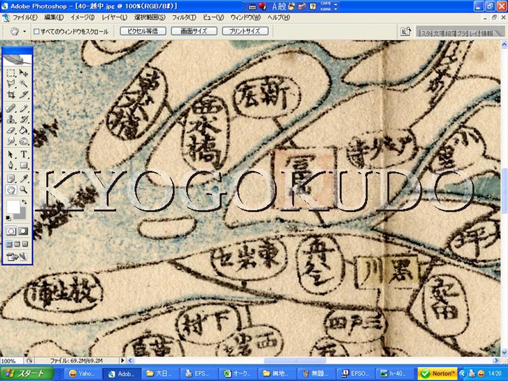Select the Magic Wand tool
Viewport: 508px width, 381px height.
tap(23, 83)
